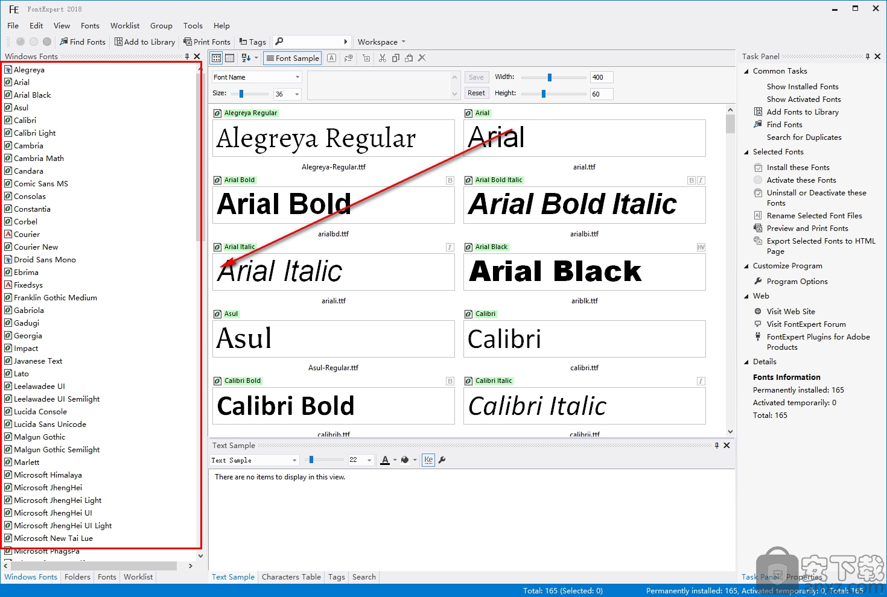Switch to the Characters Table tab
Screen dimensions: 887x597
click(x=291, y=577)
